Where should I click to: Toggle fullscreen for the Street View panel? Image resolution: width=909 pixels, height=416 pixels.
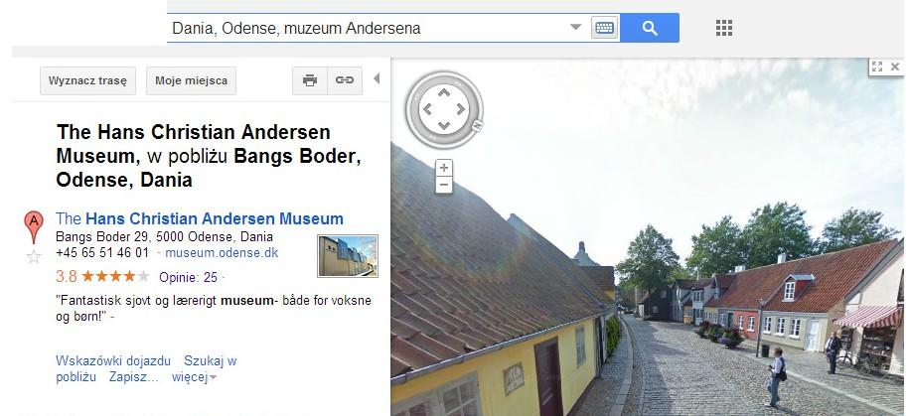tap(877, 67)
